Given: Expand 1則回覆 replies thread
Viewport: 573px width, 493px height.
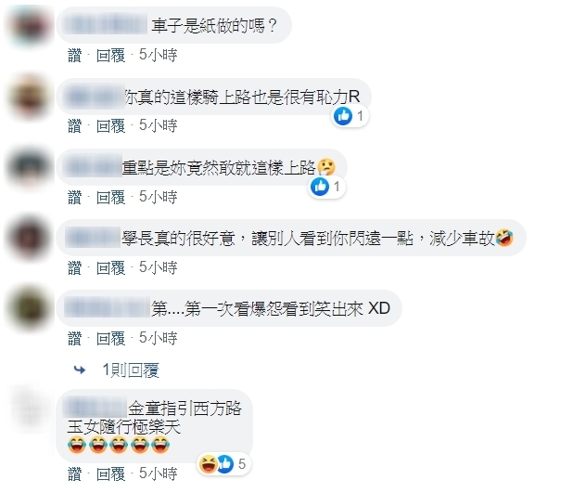Looking at the screenshot, I should (131, 370).
